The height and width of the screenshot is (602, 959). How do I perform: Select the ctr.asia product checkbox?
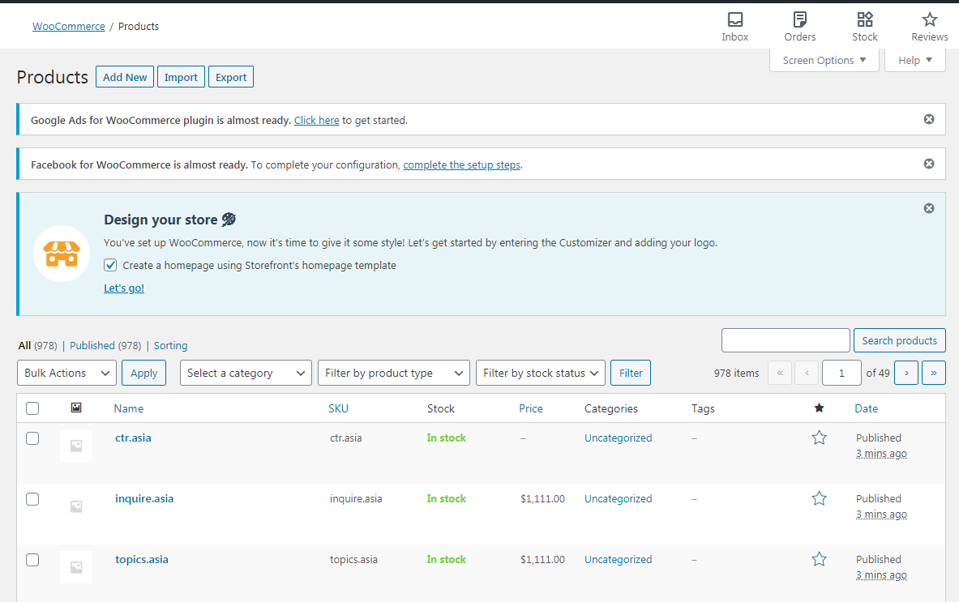[x=32, y=438]
